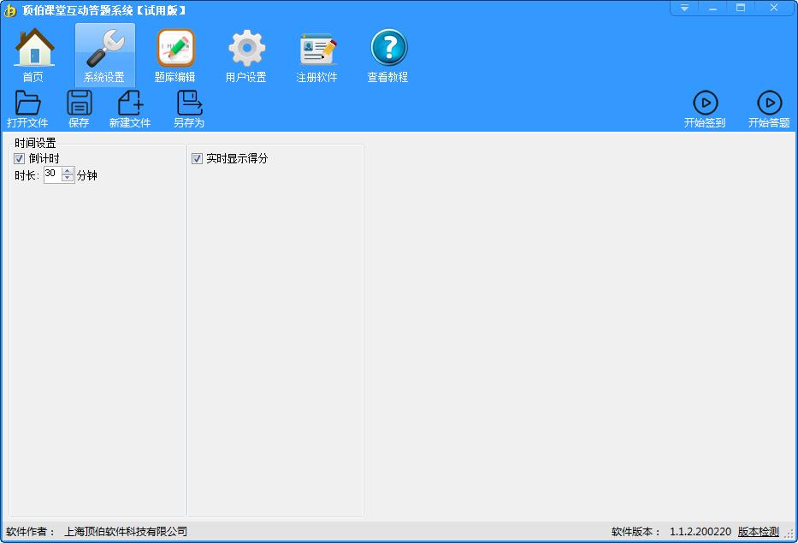Click the 时长 minutes input field
The height and width of the screenshot is (543, 798).
(52, 174)
